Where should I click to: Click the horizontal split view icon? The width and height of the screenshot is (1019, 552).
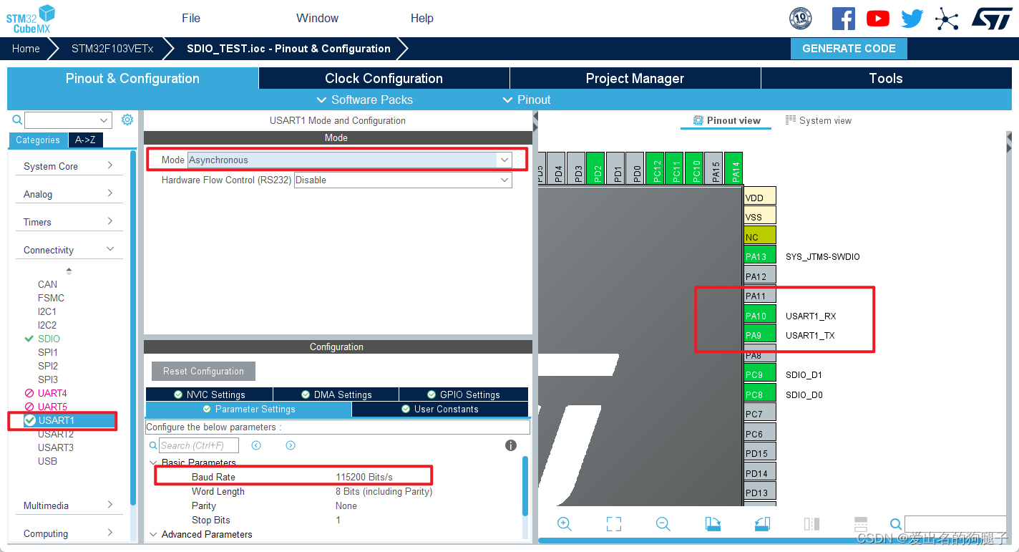[861, 524]
